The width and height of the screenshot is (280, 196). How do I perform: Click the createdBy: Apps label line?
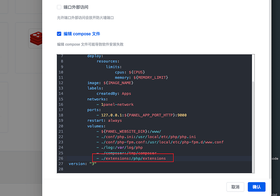click(x=114, y=94)
